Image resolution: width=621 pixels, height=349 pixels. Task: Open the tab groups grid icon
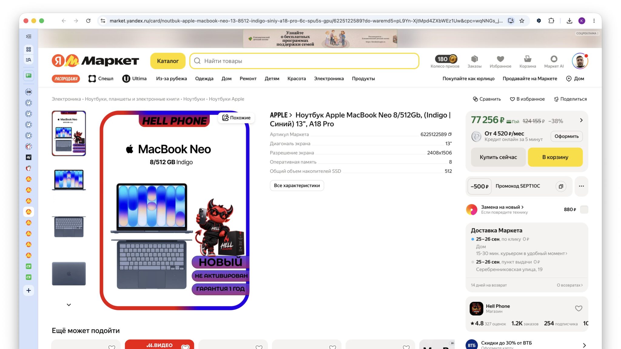coord(29,49)
